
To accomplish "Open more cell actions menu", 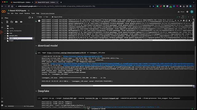I will (x=192, y=20).
